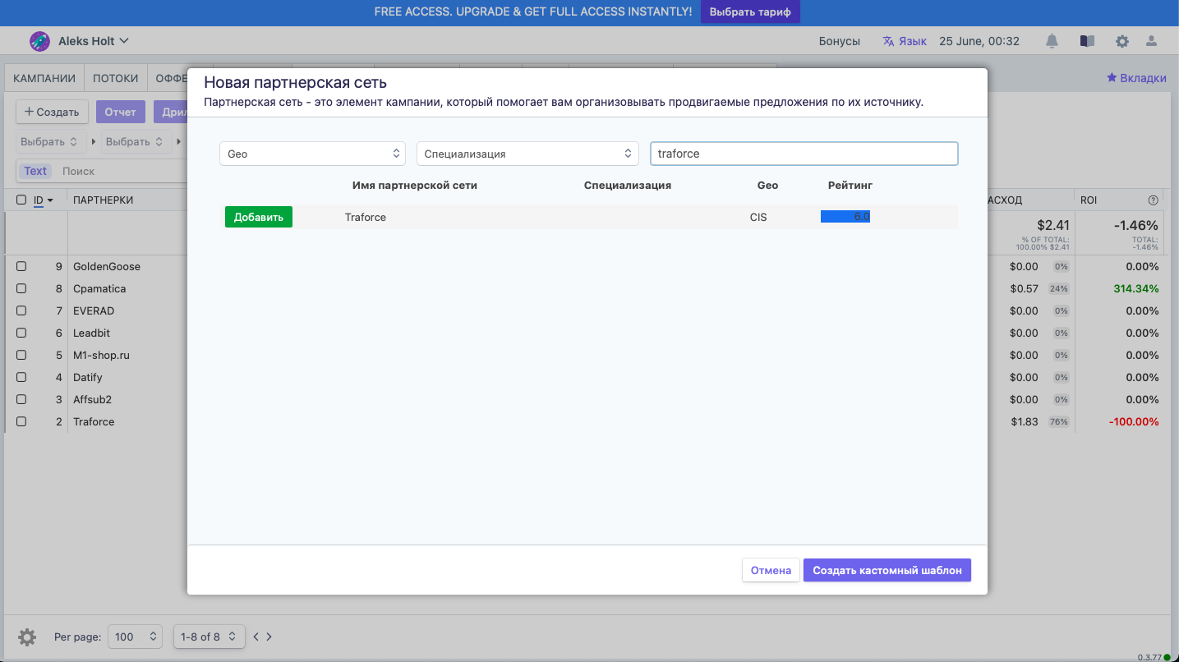The height and width of the screenshot is (662, 1179).
Task: Open the 1-8 of 8 page selector
Action: pos(209,637)
